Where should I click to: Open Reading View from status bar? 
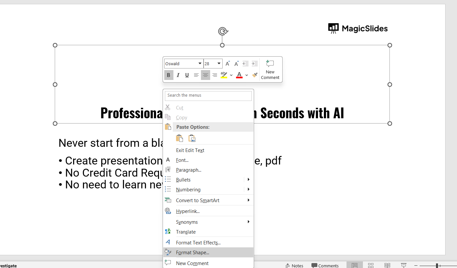click(387, 265)
